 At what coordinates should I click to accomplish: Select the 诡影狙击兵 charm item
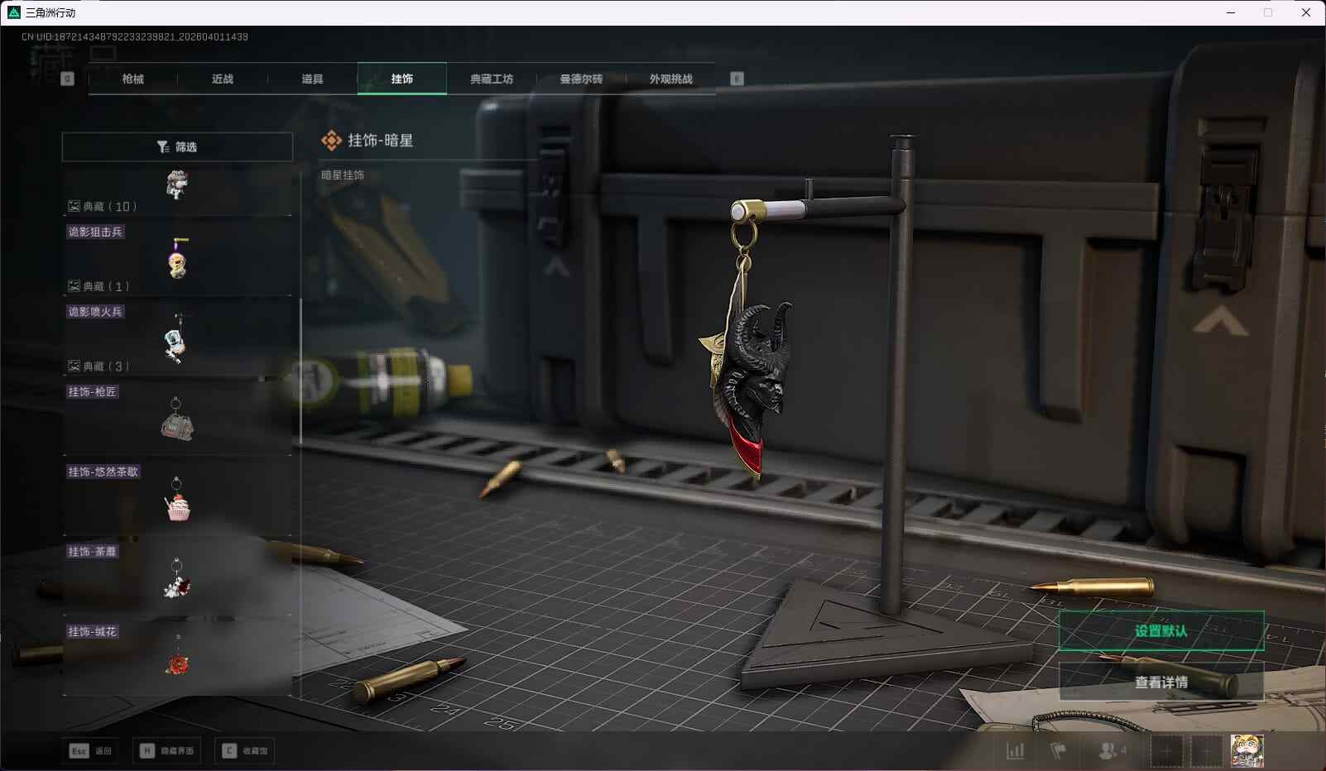pyautogui.click(x=177, y=260)
